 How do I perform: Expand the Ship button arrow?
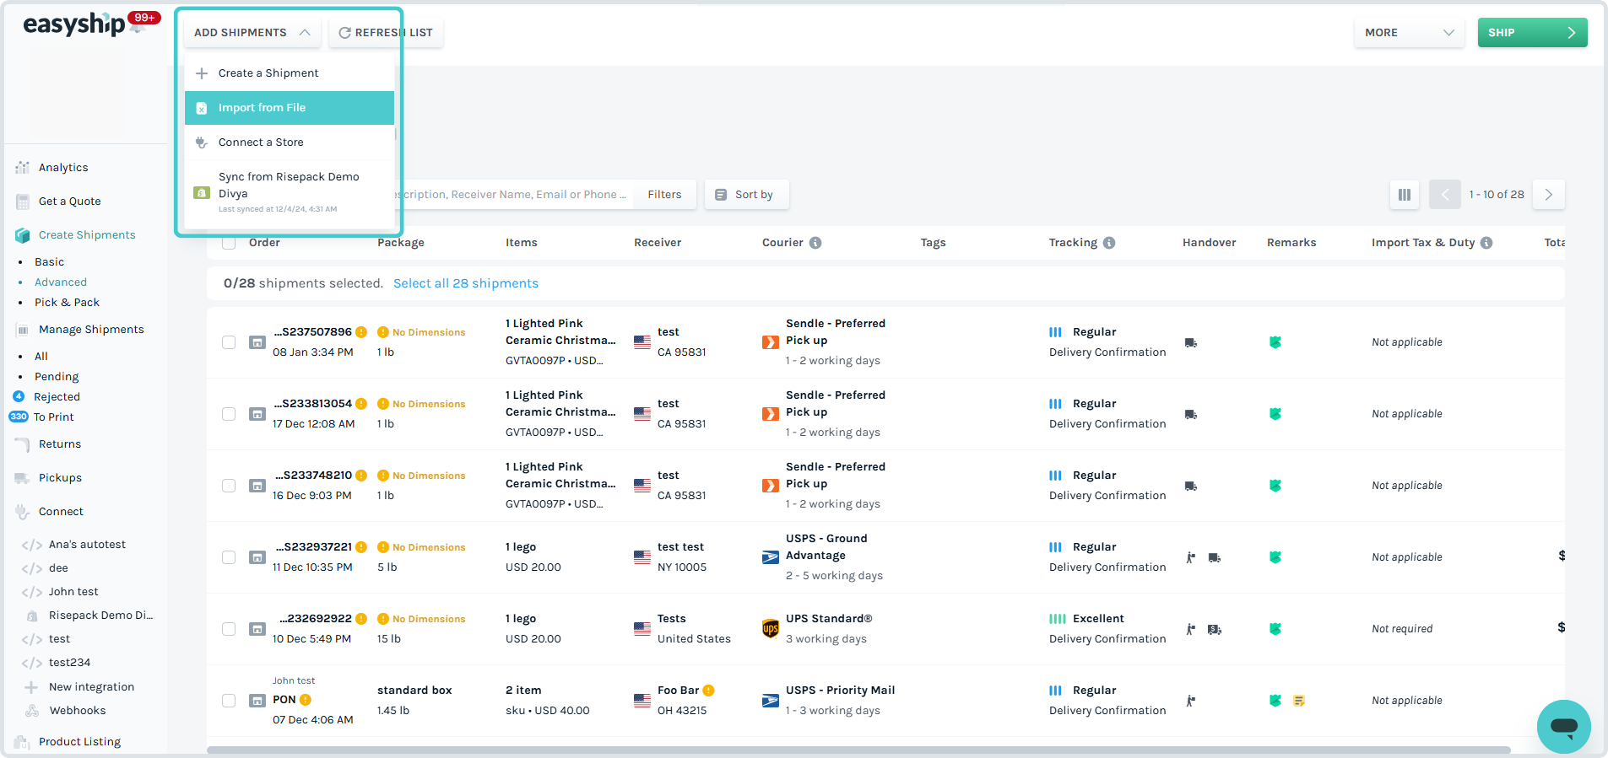coord(1571,33)
